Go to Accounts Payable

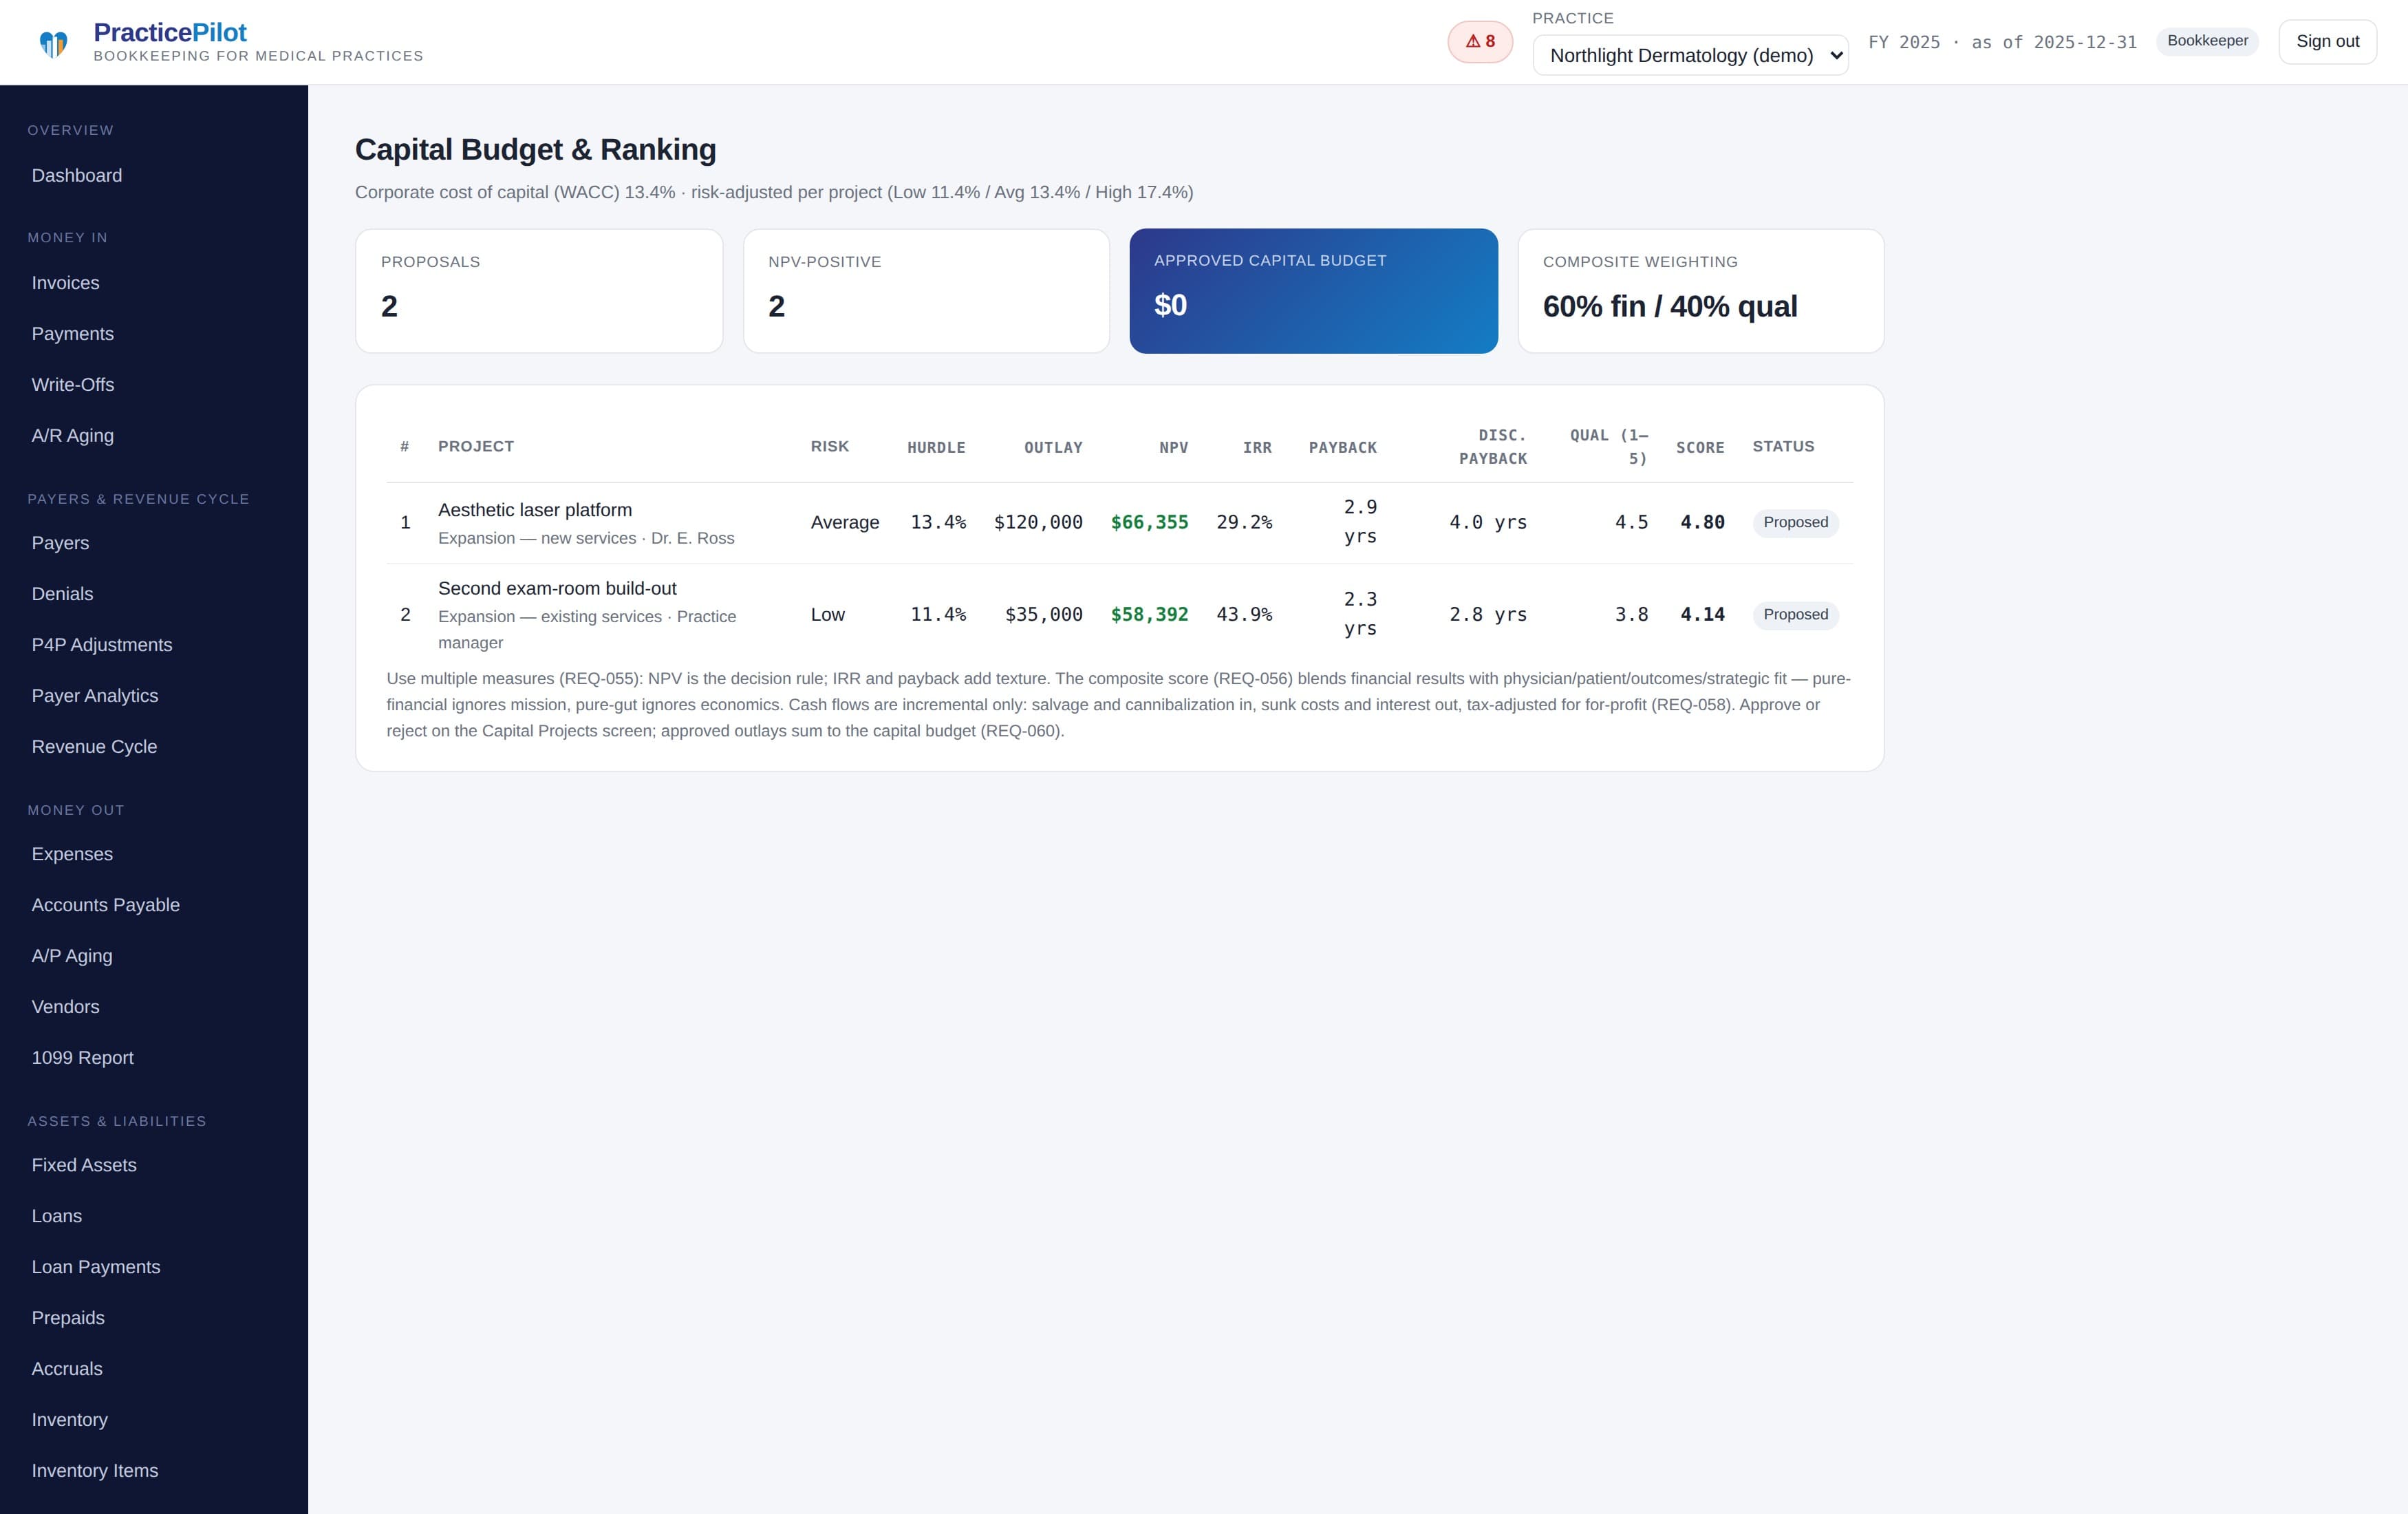point(106,905)
